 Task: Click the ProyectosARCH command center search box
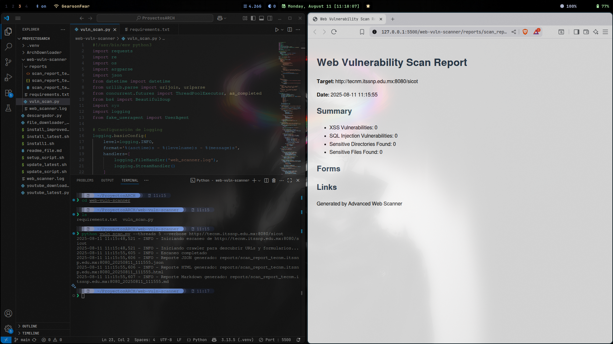tap(155, 18)
